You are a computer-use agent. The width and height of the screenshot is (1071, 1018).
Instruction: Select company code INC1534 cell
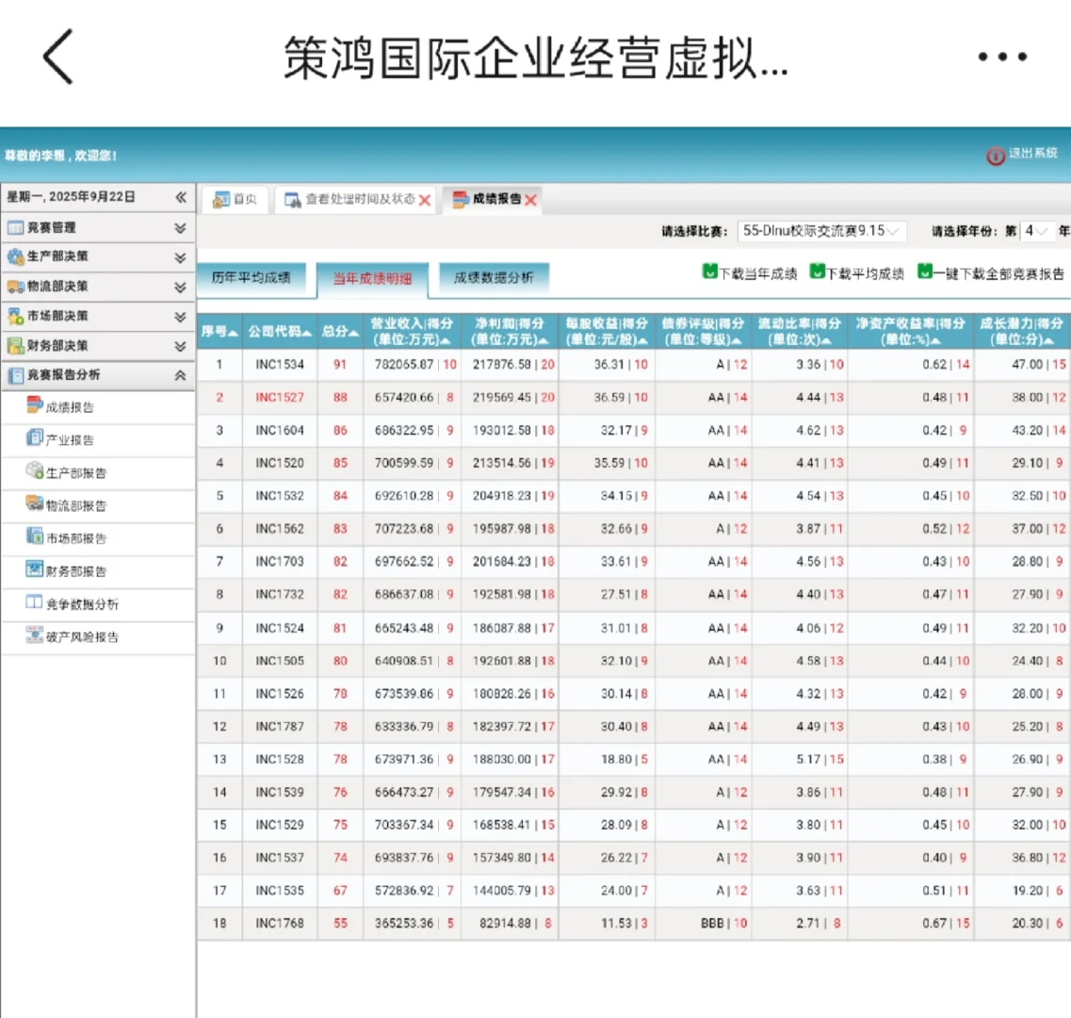click(280, 365)
